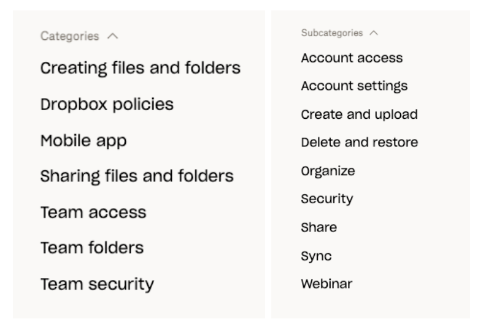This screenshot has width=483, height=327.
Task: Go to Team access category
Action: (93, 212)
